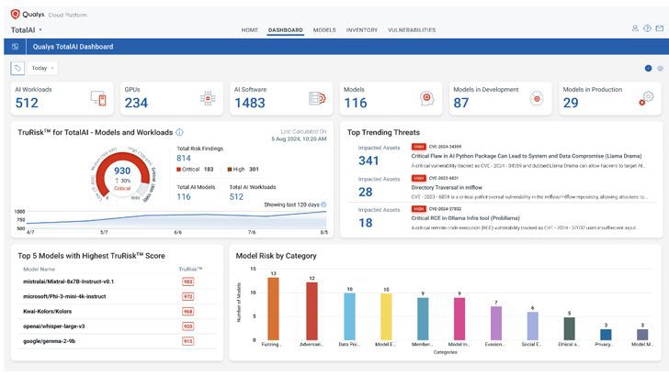Viewport: 669px width, 376px height.
Task: Click the Models head icon
Action: [426, 98]
